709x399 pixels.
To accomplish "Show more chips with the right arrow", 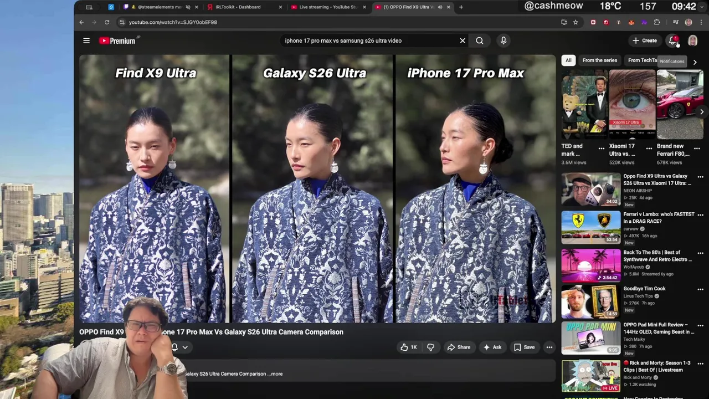I will coord(695,62).
